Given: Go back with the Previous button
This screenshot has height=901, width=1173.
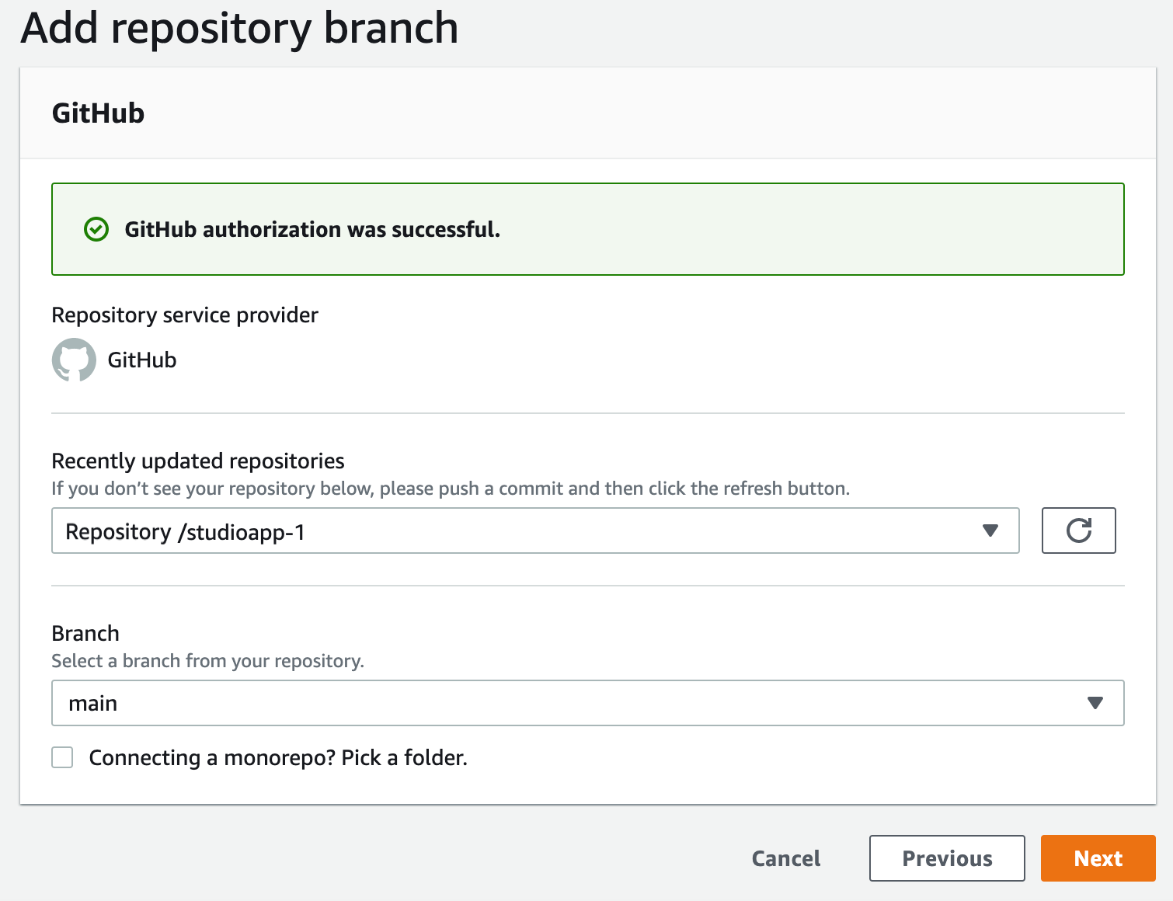Looking at the screenshot, I should point(947,858).
